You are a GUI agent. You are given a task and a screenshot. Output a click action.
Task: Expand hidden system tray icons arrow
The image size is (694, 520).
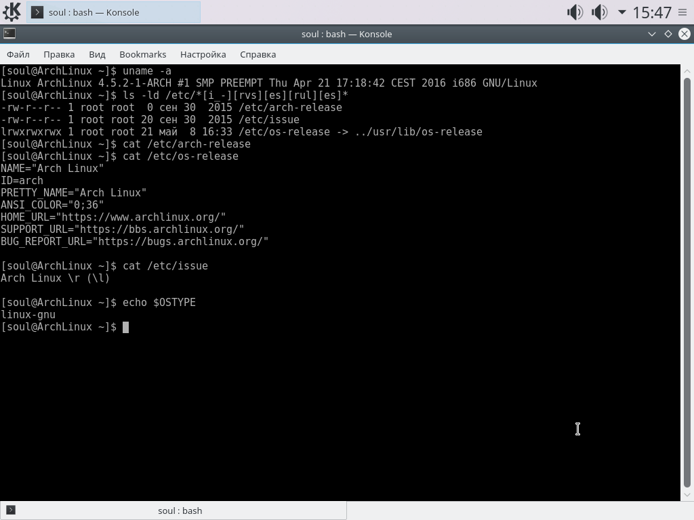[622, 12]
